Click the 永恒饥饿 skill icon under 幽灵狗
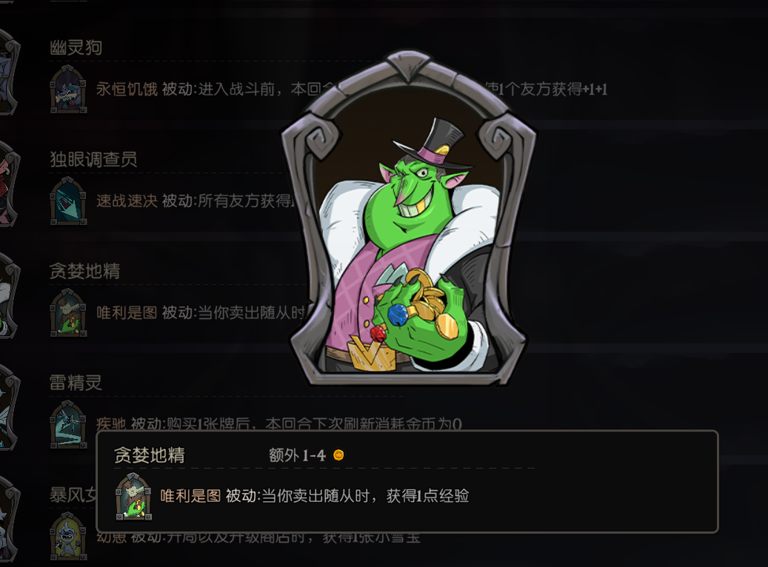Viewport: 768px width, 567px height. click(69, 89)
